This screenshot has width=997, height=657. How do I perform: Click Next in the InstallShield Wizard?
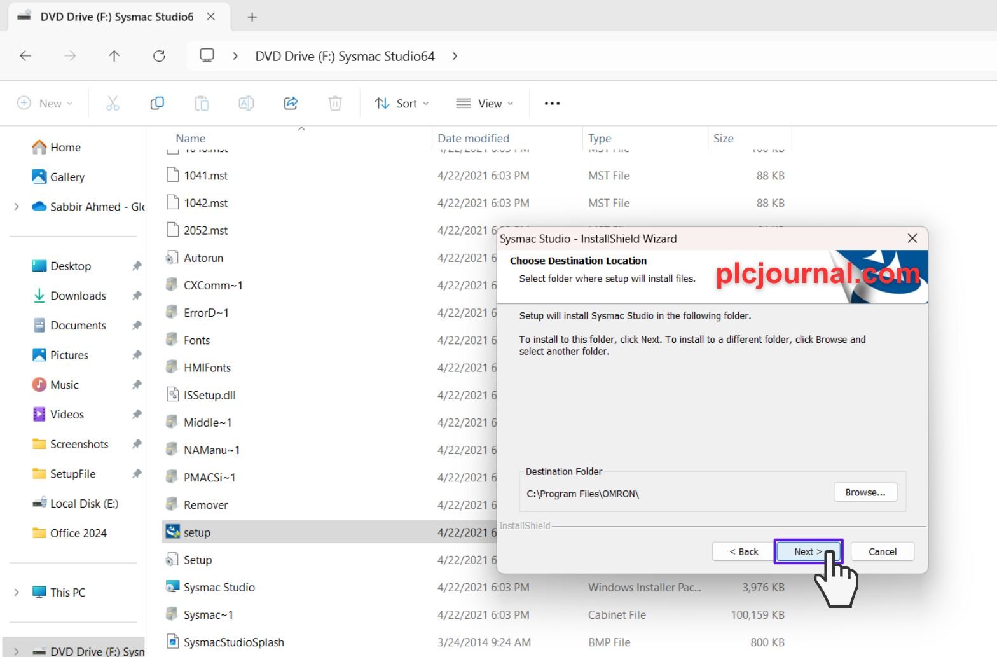pos(808,551)
